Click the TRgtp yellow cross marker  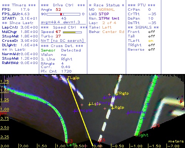(117, 94)
